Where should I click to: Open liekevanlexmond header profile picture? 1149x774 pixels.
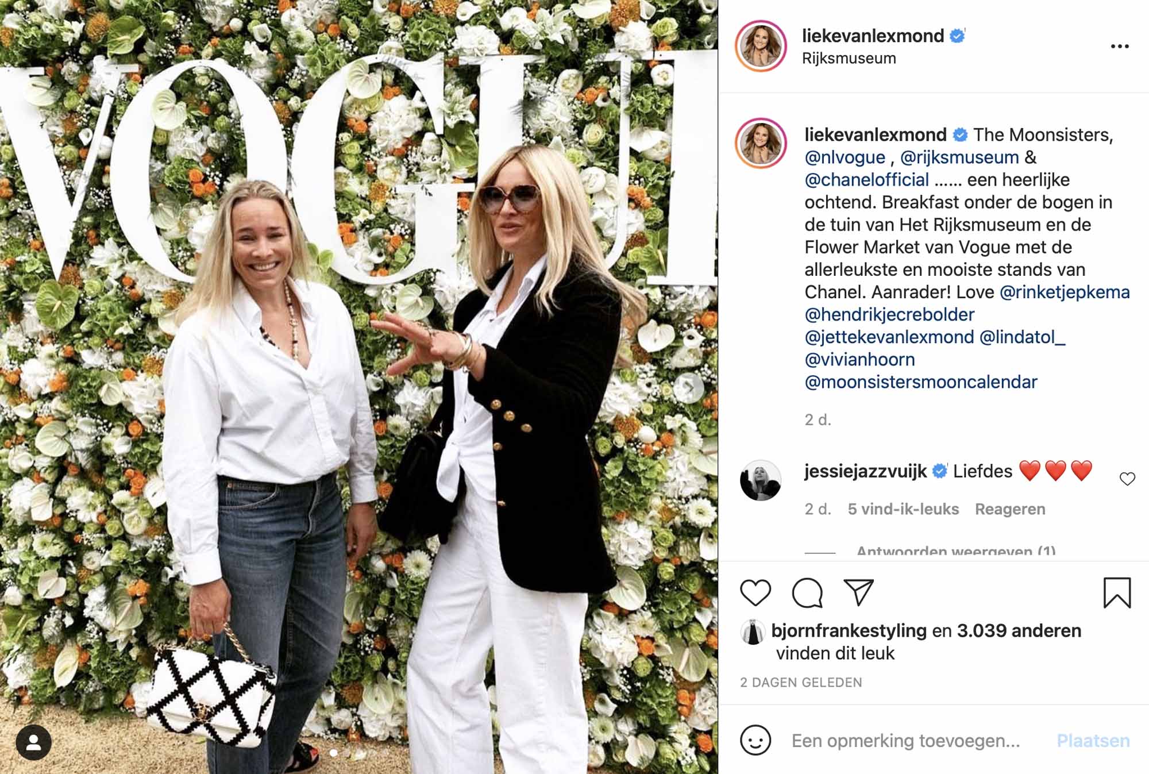tap(761, 46)
